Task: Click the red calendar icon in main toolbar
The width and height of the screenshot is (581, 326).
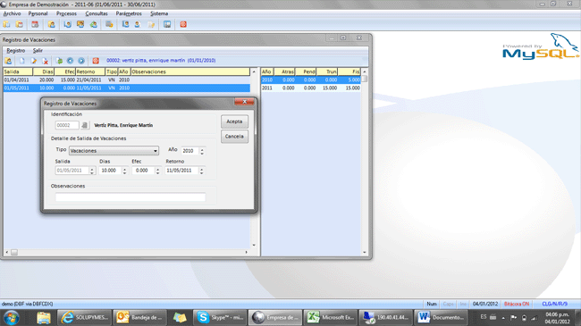Action: (35, 24)
